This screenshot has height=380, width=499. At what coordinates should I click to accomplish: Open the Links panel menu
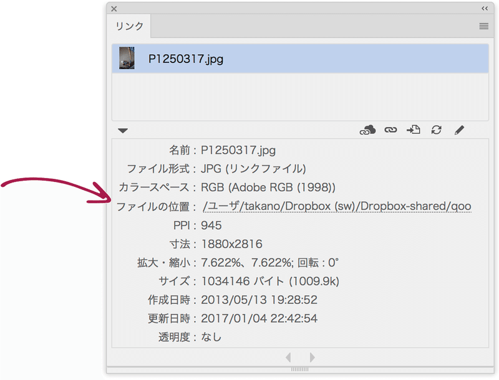(484, 26)
